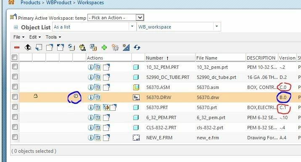The image size is (301, 162).
Task: Open the File menu
Action: [x=19, y=37]
